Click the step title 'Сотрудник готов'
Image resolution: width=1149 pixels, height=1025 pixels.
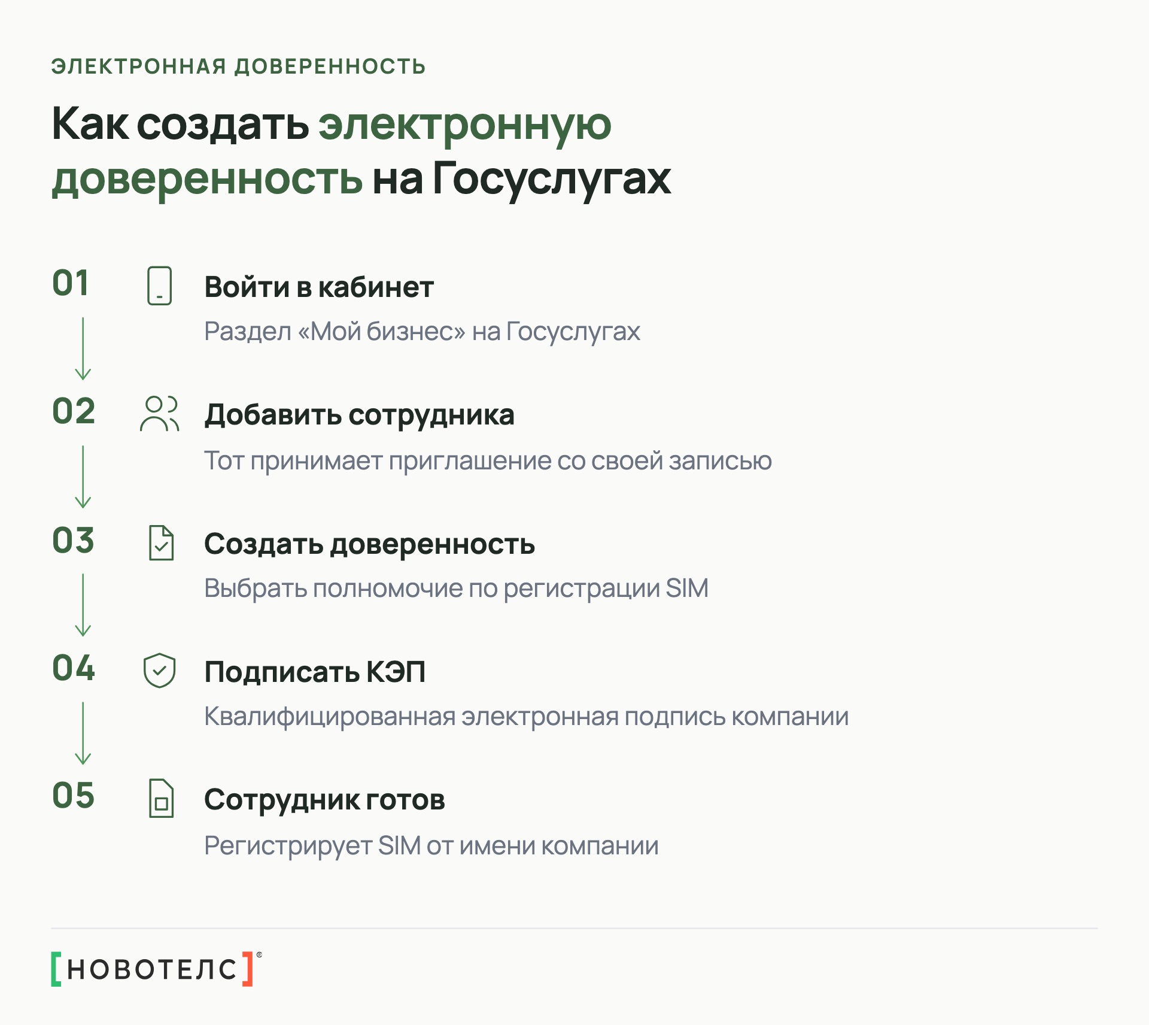coord(324,800)
